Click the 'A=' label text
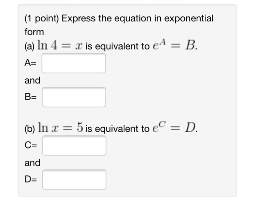 (31, 63)
